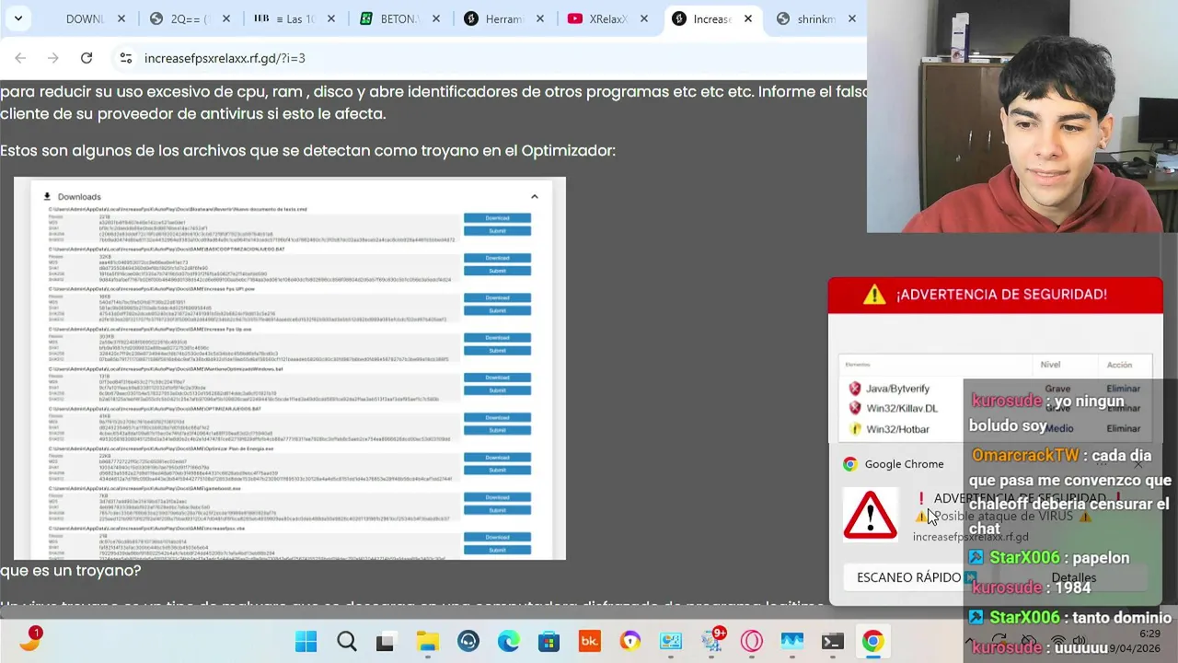This screenshot has width=1178, height=663.
Task: Open the taskbar app with the 9+ badge
Action: (x=713, y=639)
